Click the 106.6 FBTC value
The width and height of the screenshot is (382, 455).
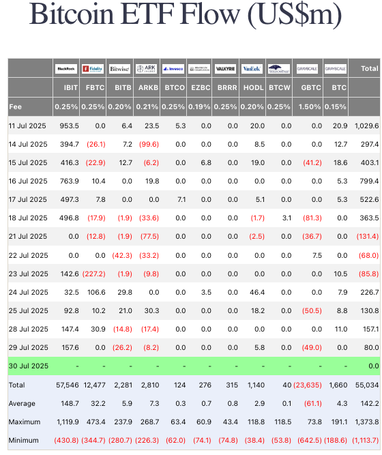pyautogui.click(x=96, y=292)
